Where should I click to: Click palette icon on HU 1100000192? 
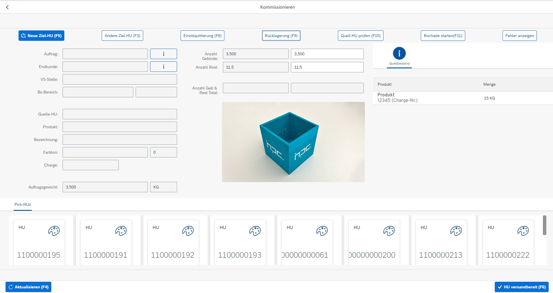(188, 231)
